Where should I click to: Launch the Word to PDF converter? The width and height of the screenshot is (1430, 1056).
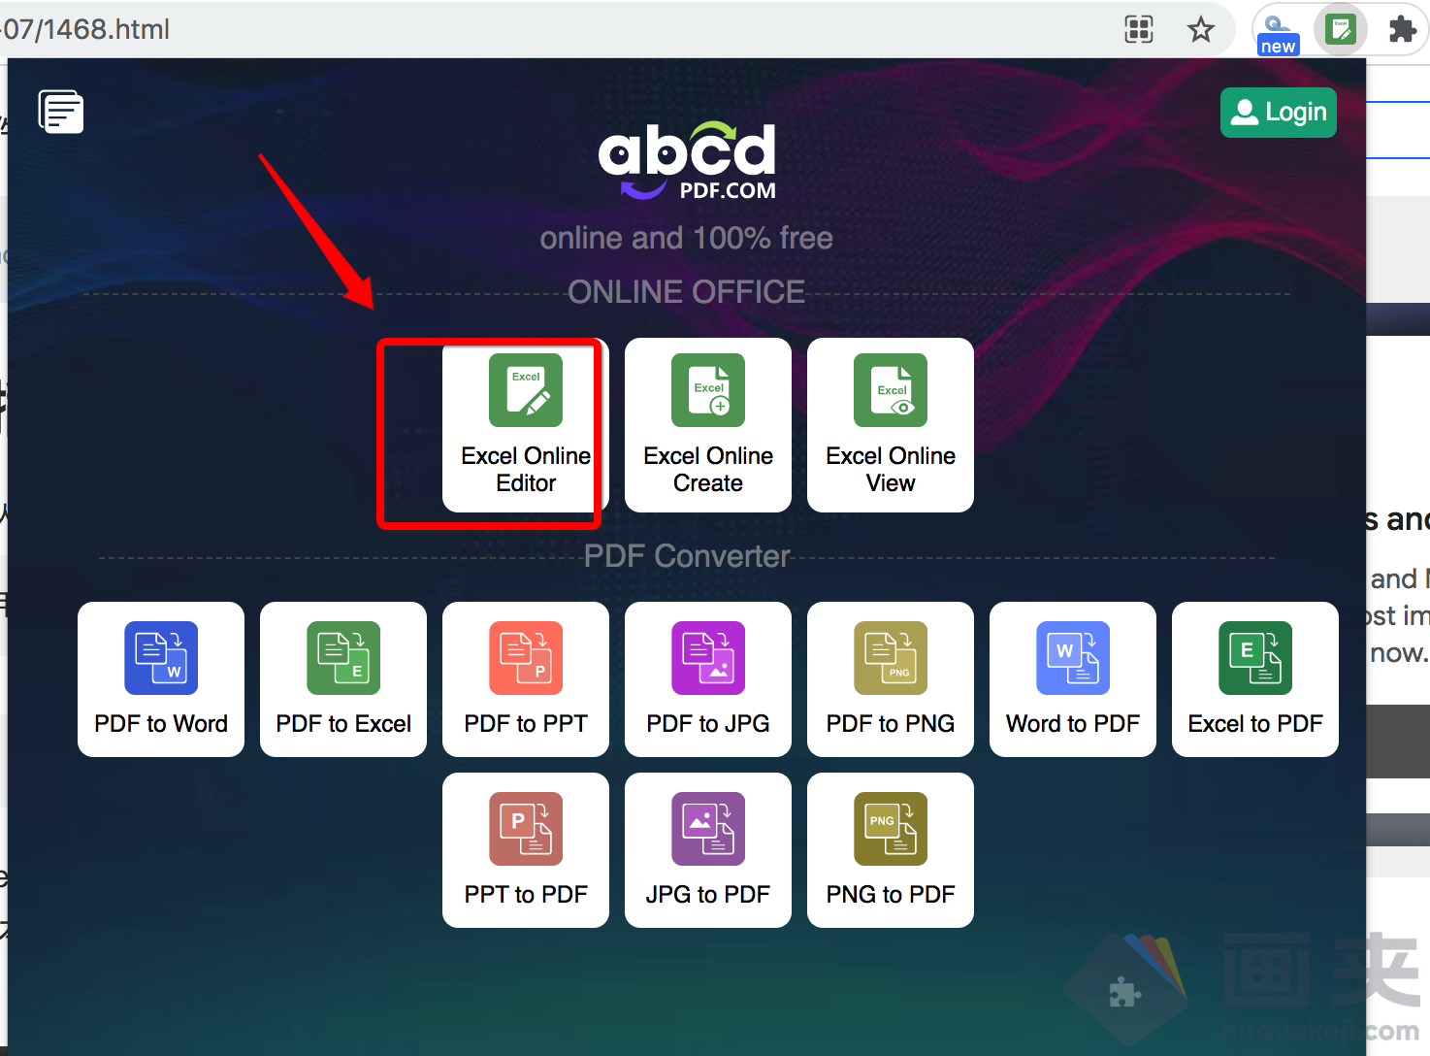coord(1072,679)
